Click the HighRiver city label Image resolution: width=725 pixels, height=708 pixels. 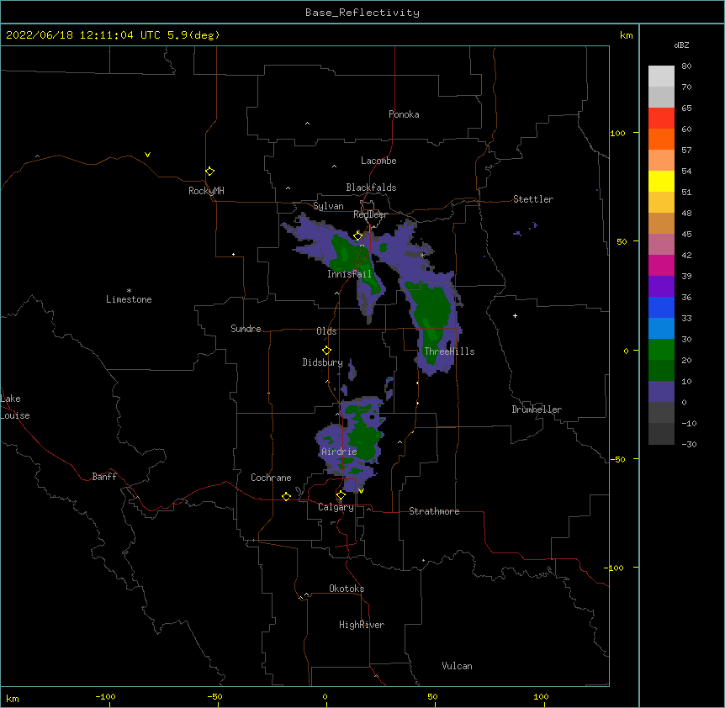point(362,625)
